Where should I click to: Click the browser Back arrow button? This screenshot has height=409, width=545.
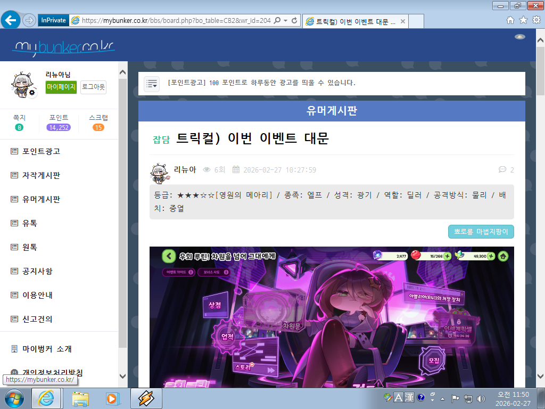pyautogui.click(x=11, y=20)
